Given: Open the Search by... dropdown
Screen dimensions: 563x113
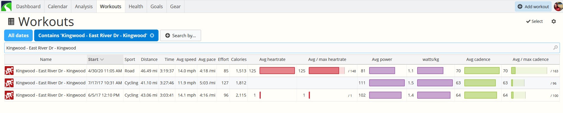Looking at the screenshot, I should pyautogui.click(x=181, y=35).
